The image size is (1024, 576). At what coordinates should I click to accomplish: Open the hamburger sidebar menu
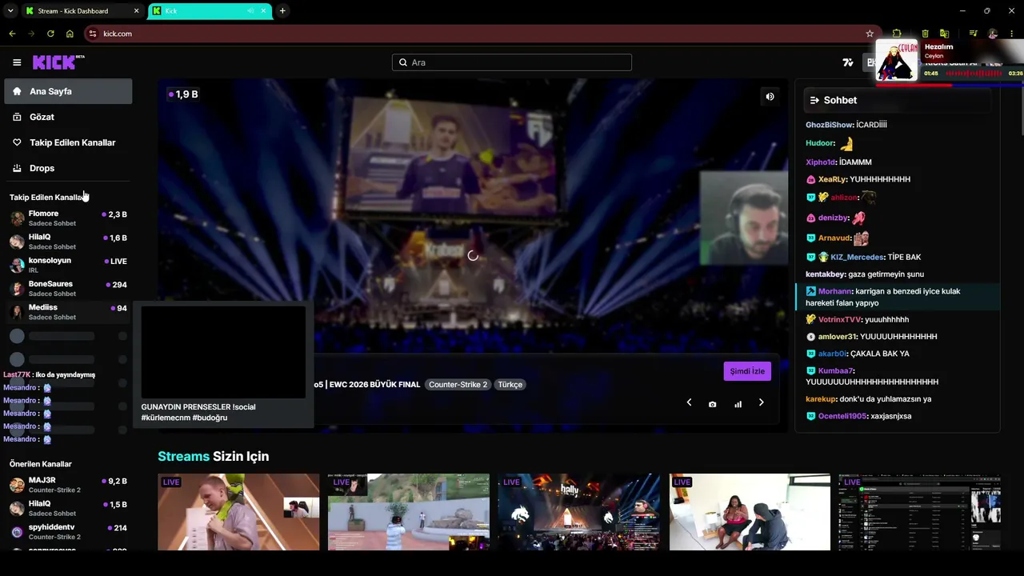pos(17,62)
